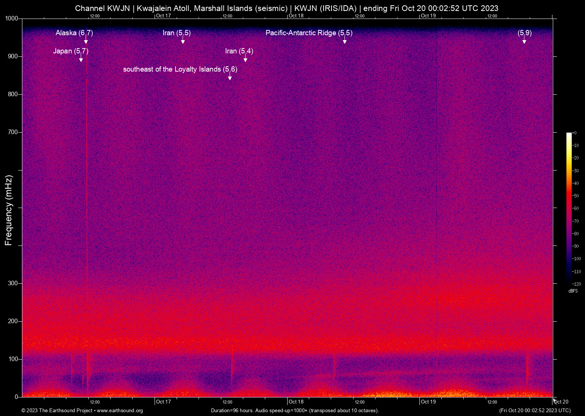Click the unnamed (5.9) event label
The image size is (585, 416).
(525, 33)
